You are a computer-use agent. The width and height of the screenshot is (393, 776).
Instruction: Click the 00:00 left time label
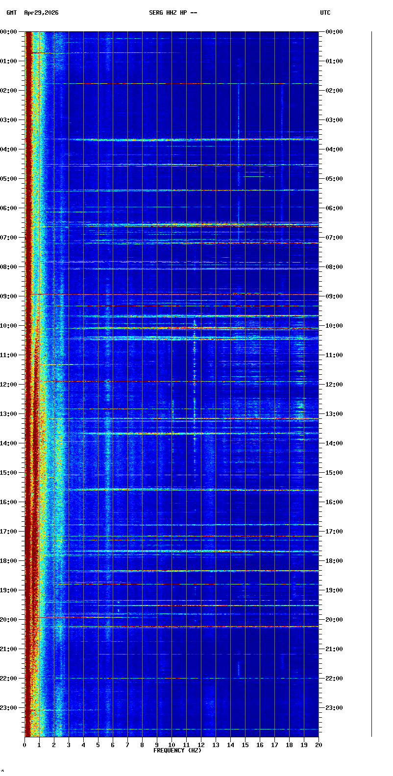click(9, 32)
